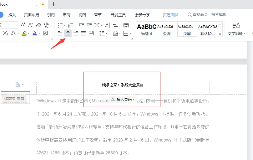Expand borders dropdown arrow

(x=130, y=34)
